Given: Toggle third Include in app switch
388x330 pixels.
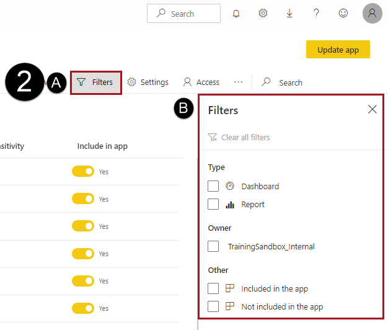Looking at the screenshot, I should pyautogui.click(x=83, y=226).
